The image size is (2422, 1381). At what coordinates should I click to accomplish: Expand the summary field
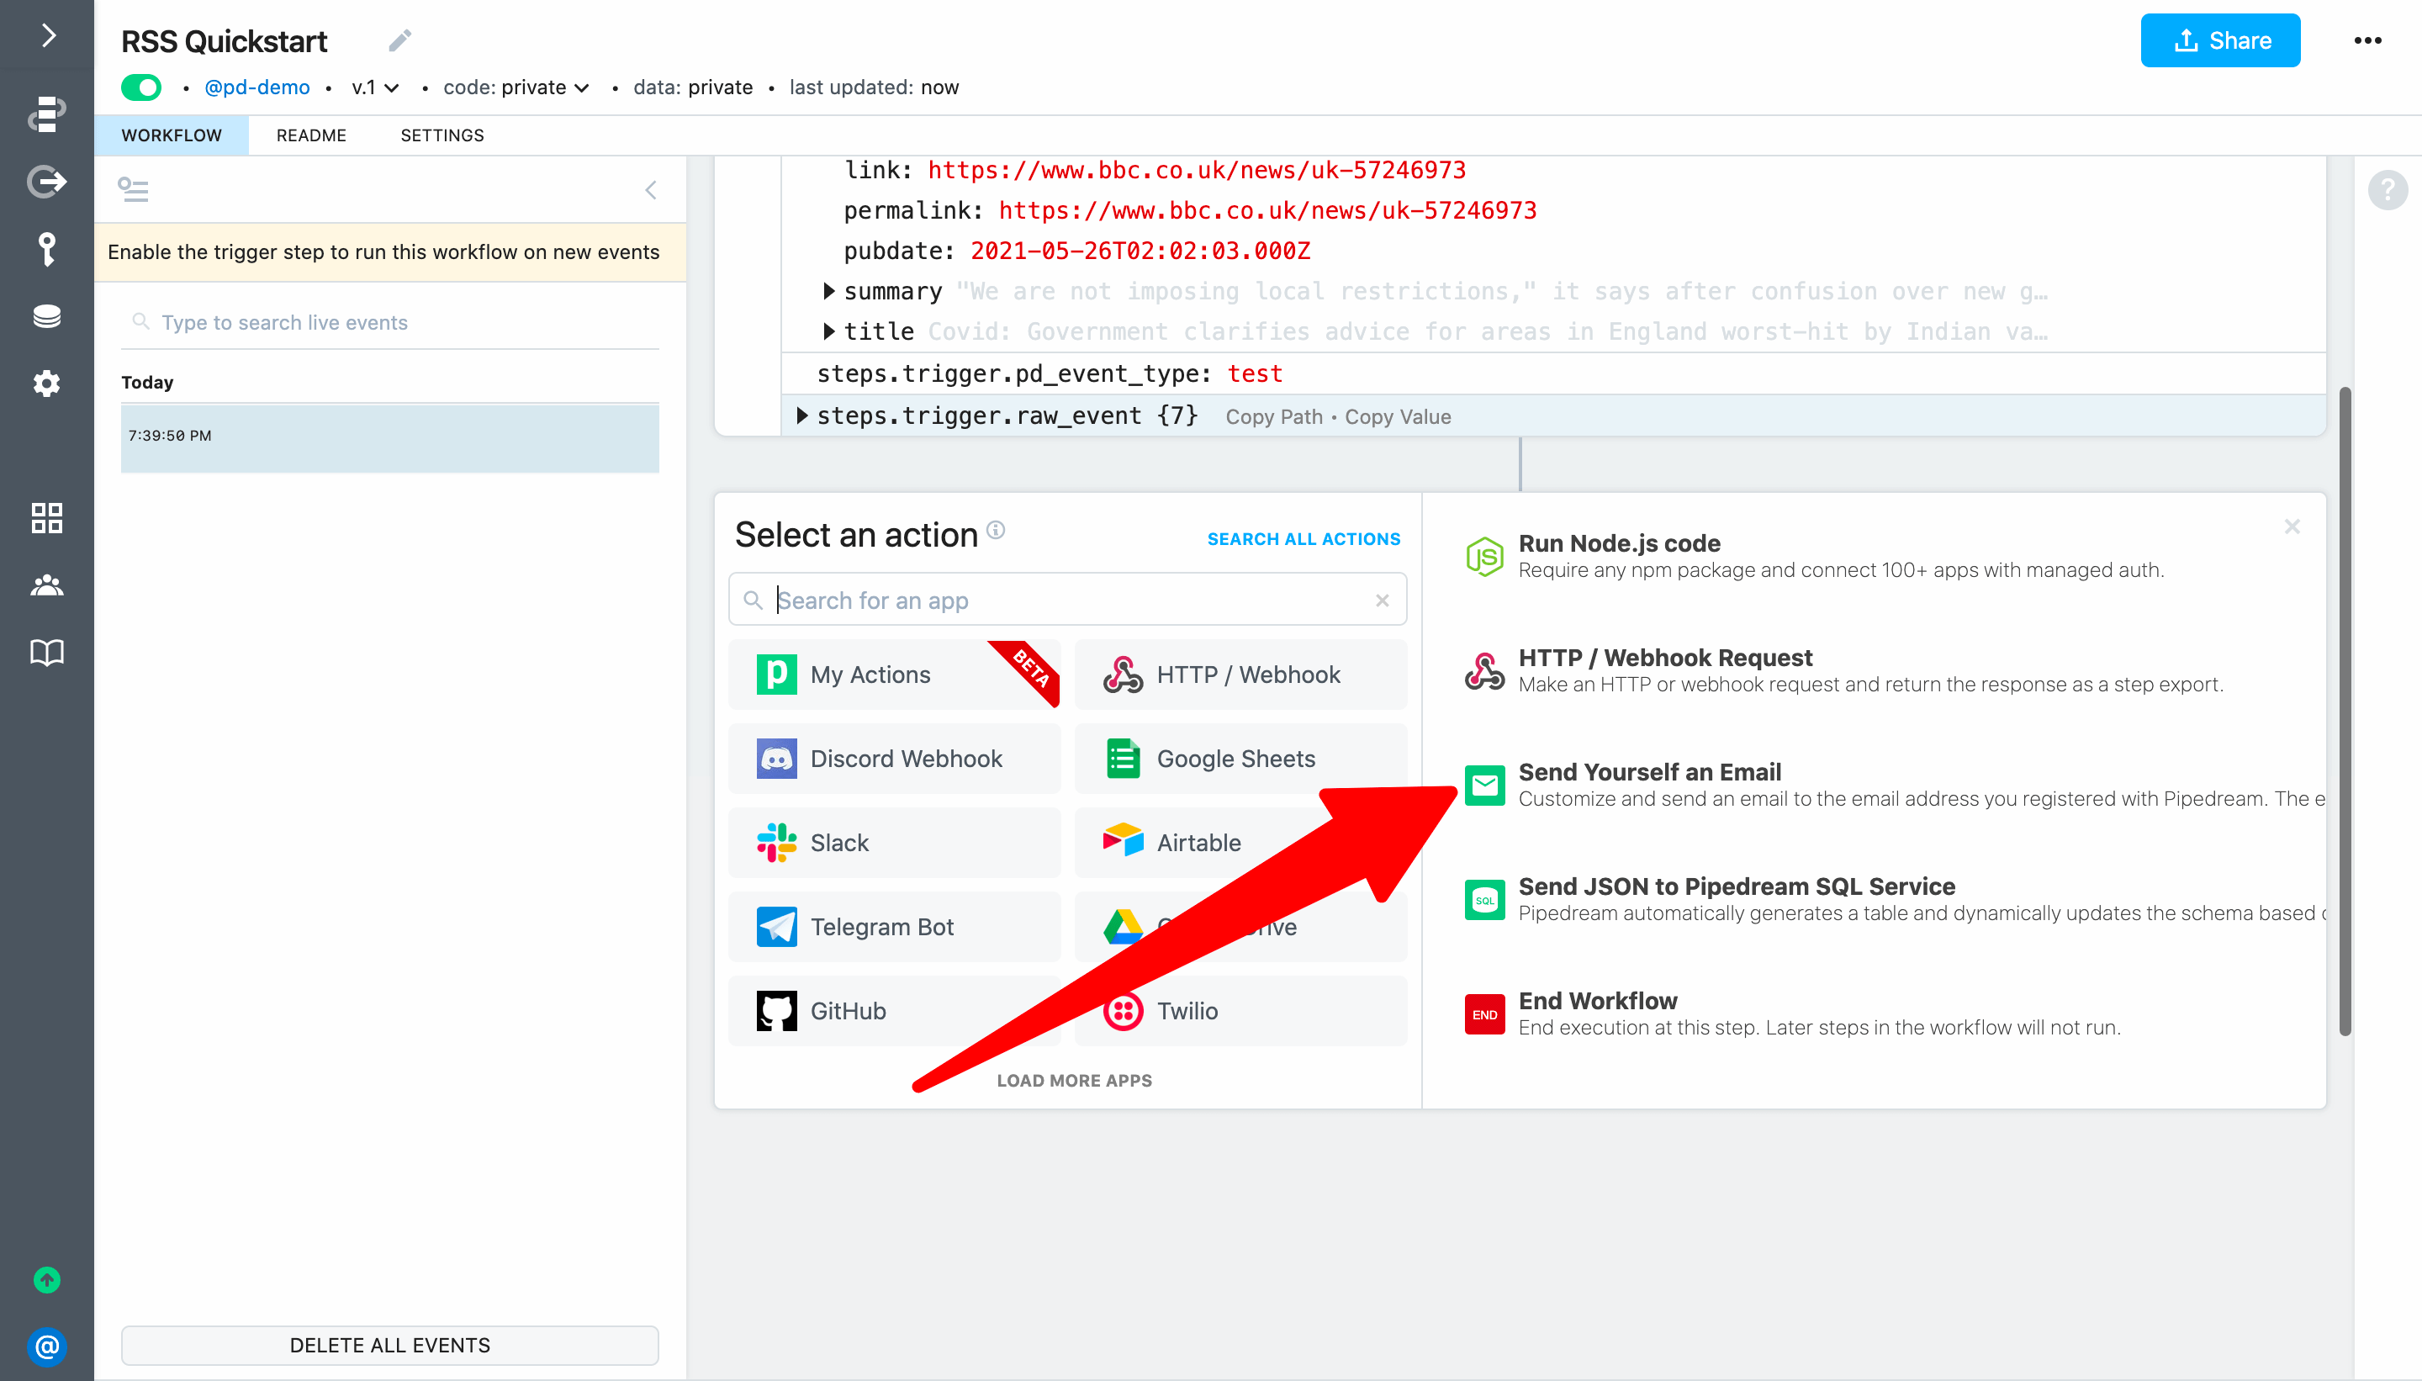(829, 291)
